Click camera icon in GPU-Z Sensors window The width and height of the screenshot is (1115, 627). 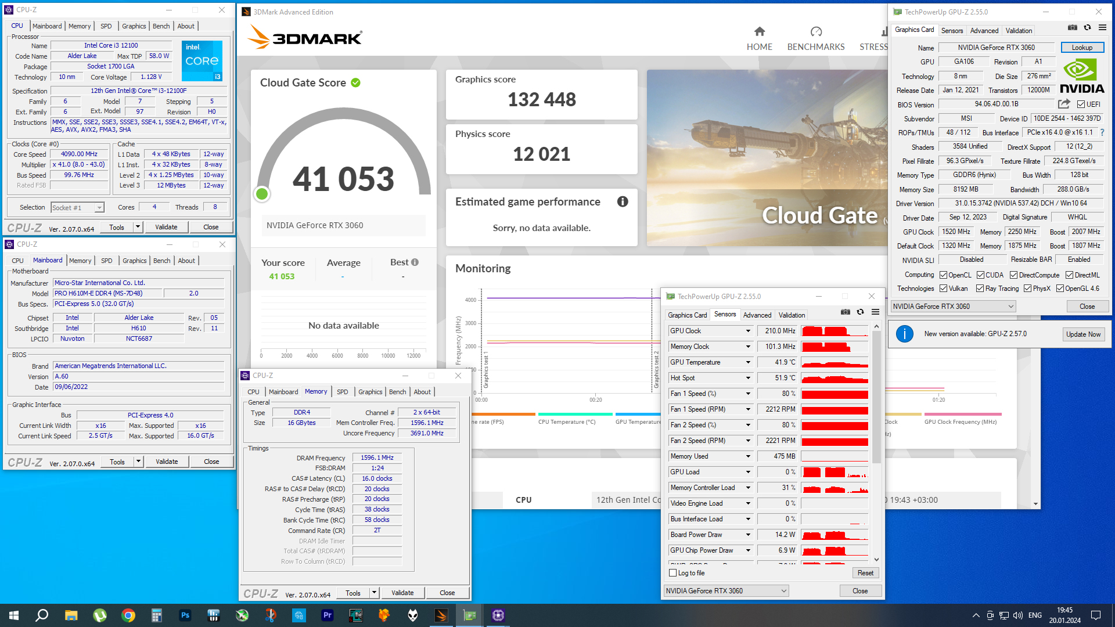point(846,312)
